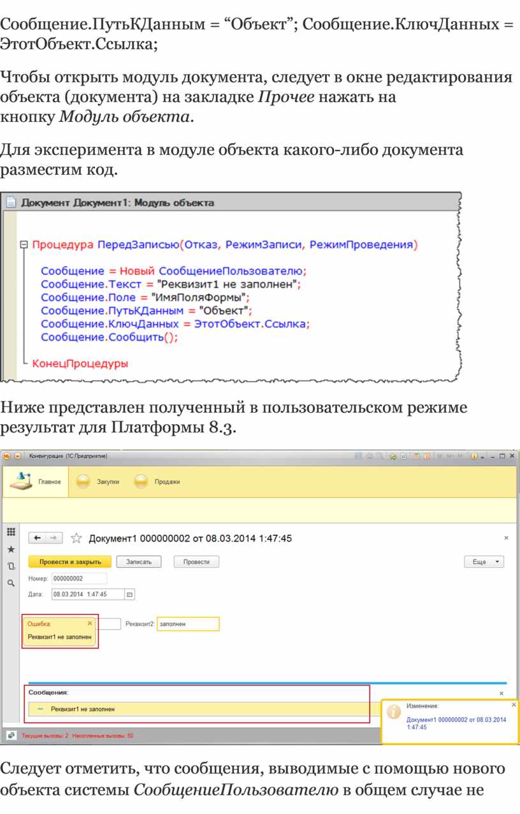Open the calendar picker next to Дата

(x=130, y=595)
